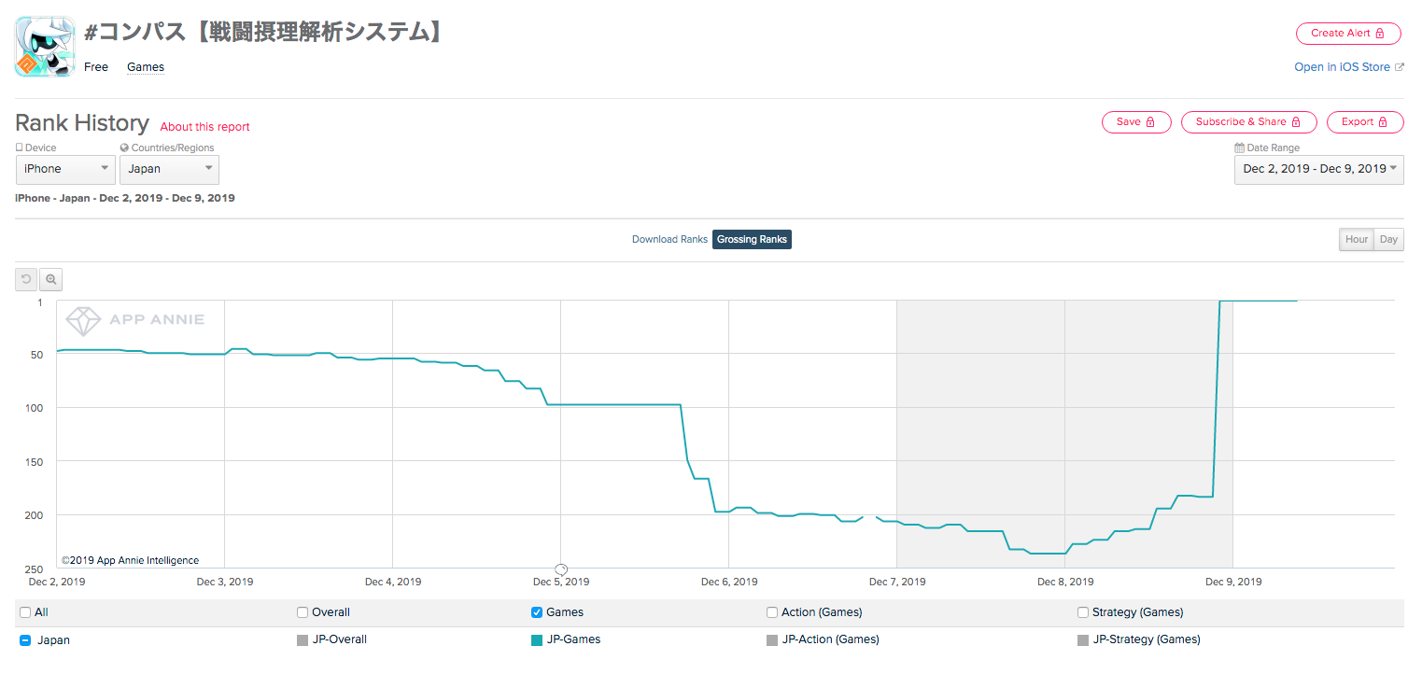Click the #コンパス app icon thumbnail
The height and width of the screenshot is (674, 1422).
(45, 47)
